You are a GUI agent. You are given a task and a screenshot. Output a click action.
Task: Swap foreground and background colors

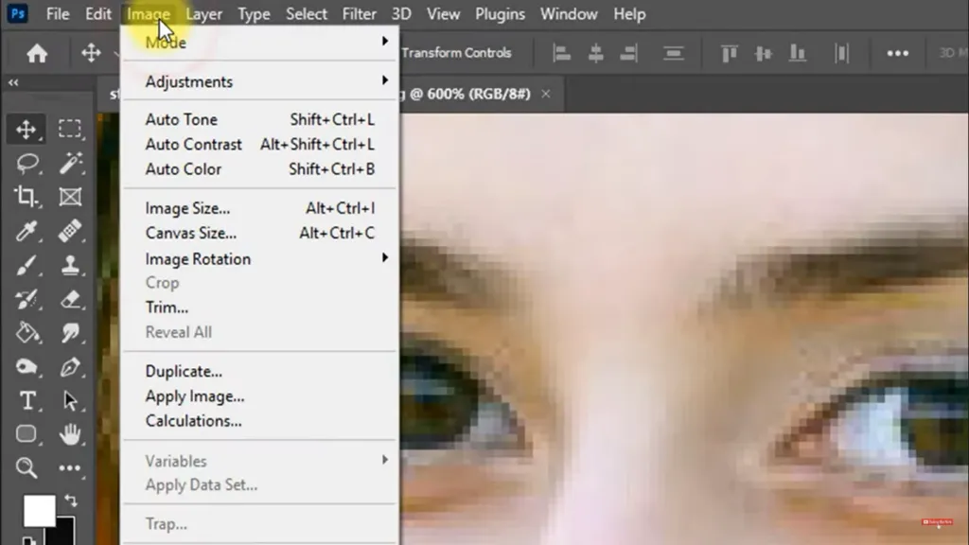tap(70, 499)
